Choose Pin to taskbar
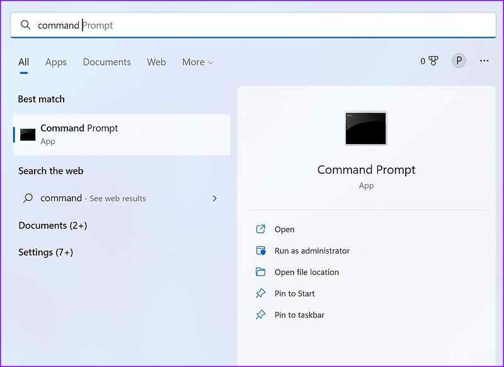This screenshot has width=504, height=367. 299,315
